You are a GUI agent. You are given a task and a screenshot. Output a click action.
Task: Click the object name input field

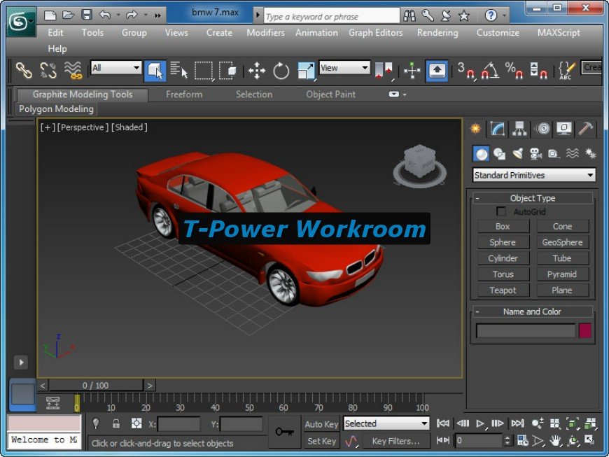[x=526, y=331]
